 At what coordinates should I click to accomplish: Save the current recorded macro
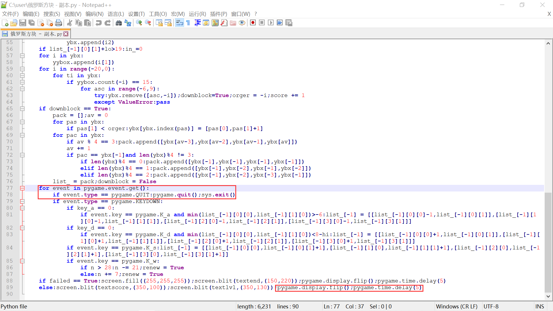(289, 23)
